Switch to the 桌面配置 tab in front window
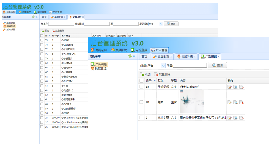This screenshot has height=146, width=273. [161, 56]
